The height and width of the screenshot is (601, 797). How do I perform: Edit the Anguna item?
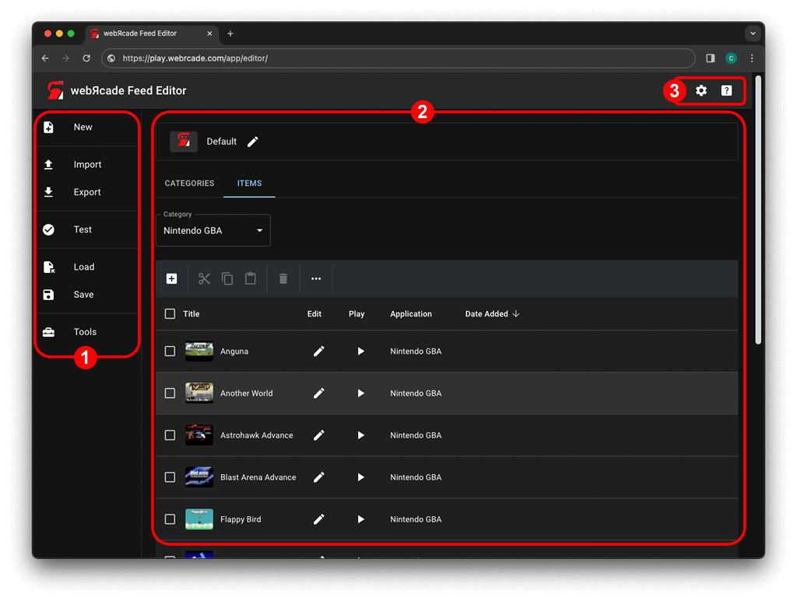click(318, 351)
